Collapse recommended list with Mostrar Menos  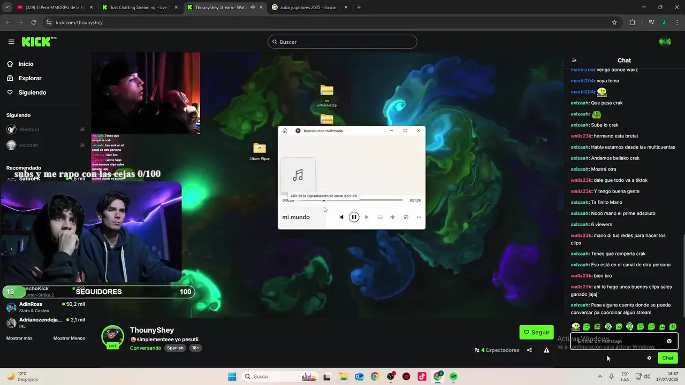(x=69, y=338)
